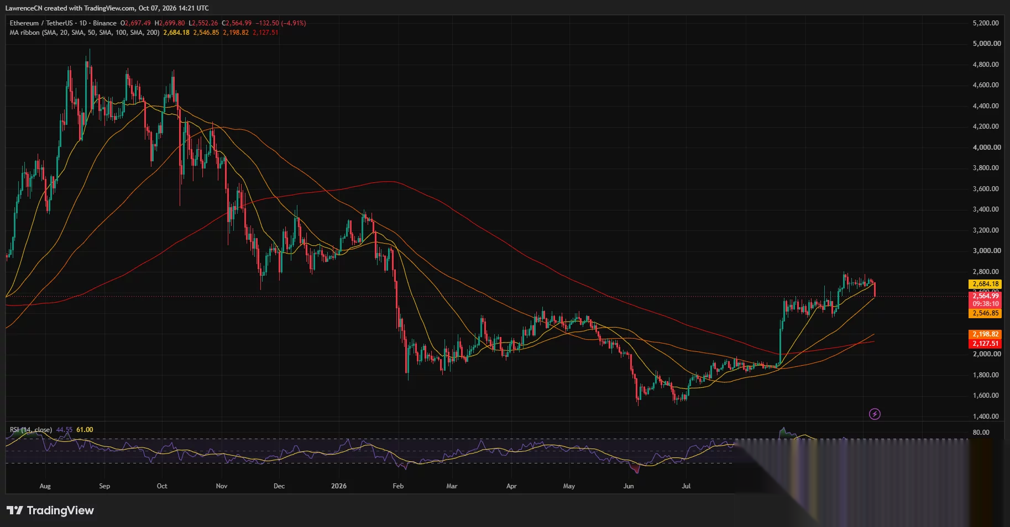Click the 1,400.00 price axis label
Screen dimensions: 1010x527
click(986, 417)
